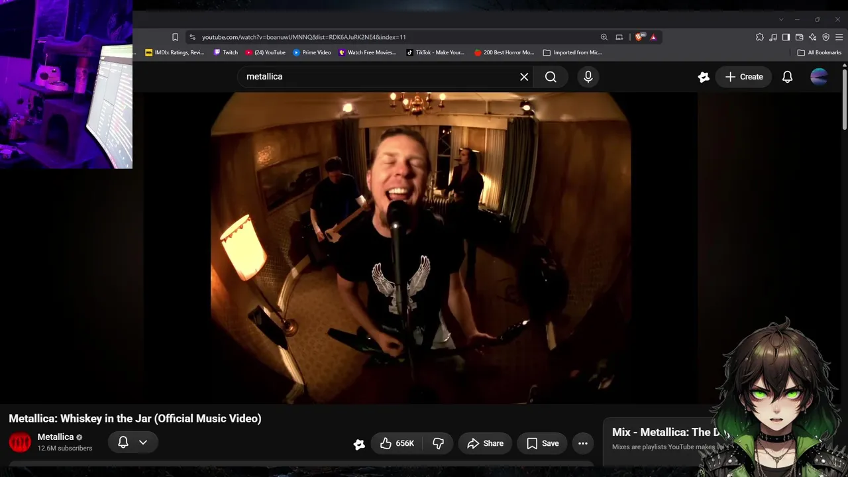Bookmark this page using the bookmark icon
The width and height of the screenshot is (848, 477).
coord(175,37)
